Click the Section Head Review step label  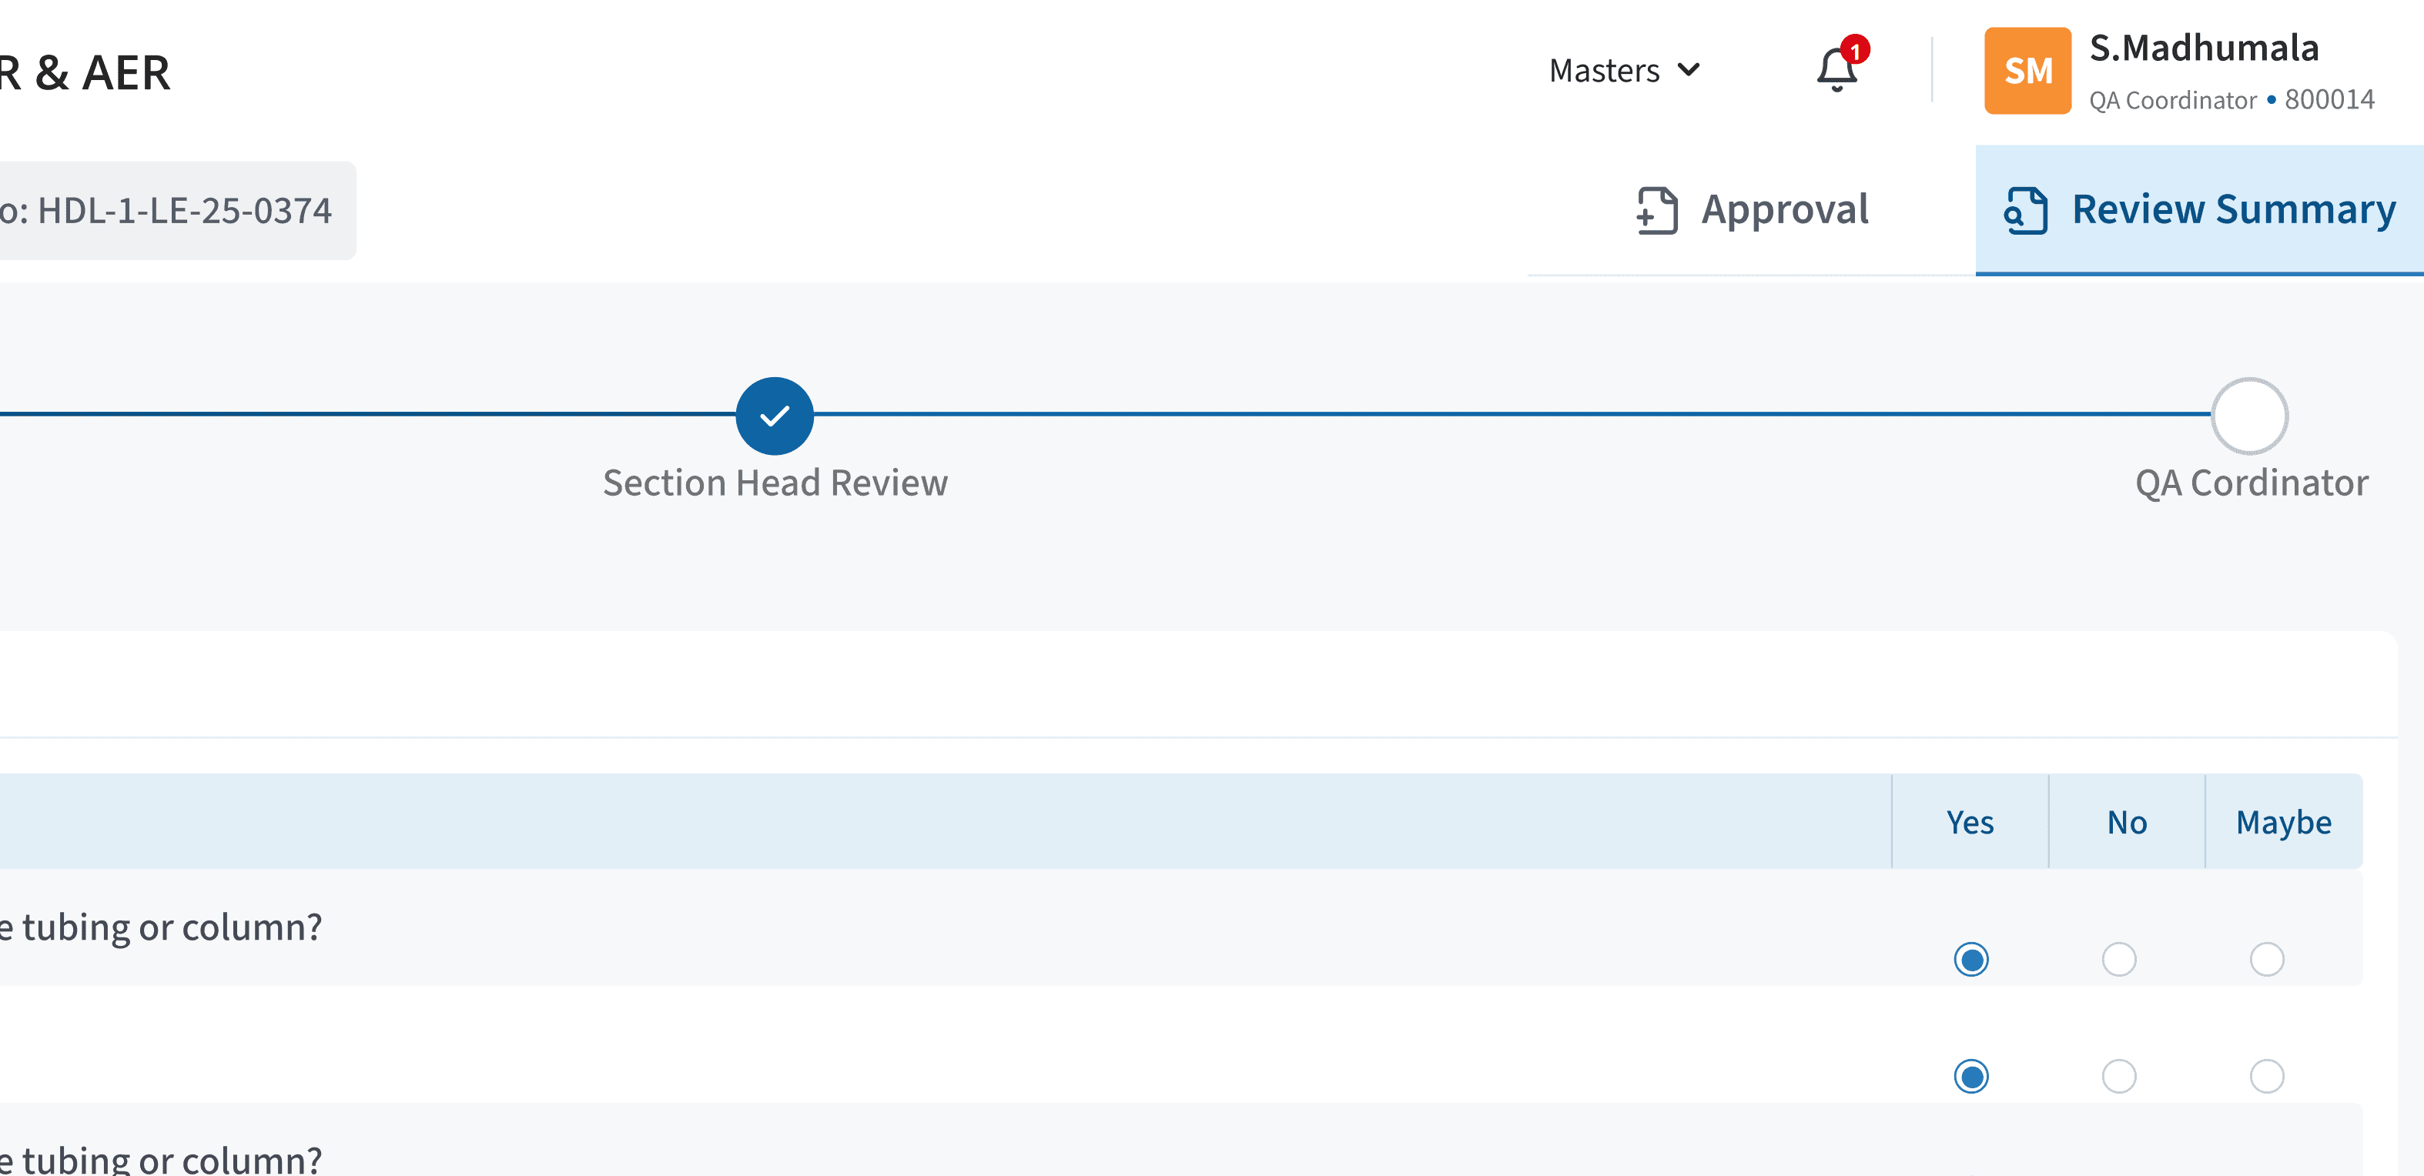[775, 483]
